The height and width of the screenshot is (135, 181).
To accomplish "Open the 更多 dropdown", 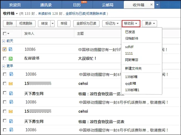I will [x=149, y=24].
